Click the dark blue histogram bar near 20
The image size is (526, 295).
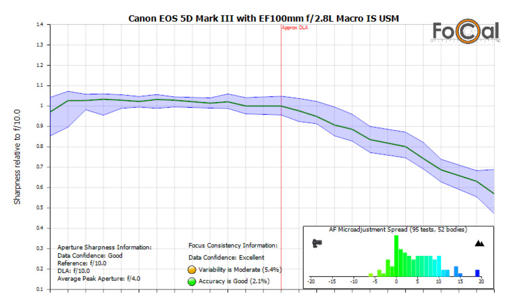(x=477, y=273)
